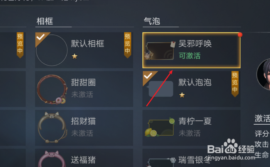This screenshot has width=270, height=167.
Task: Select the 吴邪呼唤 bubble thumbnail icon
Action: click(x=160, y=50)
